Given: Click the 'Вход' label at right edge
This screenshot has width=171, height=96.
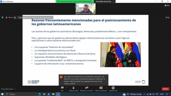Looking at the screenshot, I should [x=168, y=17].
